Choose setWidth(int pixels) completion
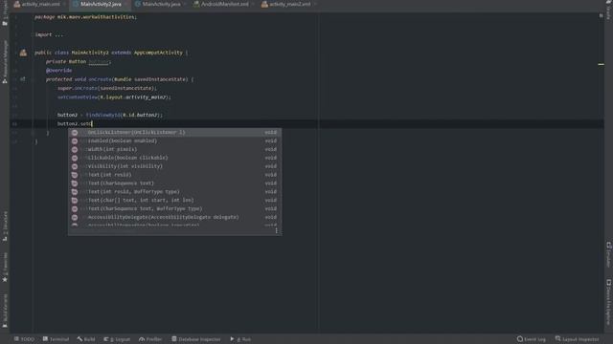 [174, 149]
